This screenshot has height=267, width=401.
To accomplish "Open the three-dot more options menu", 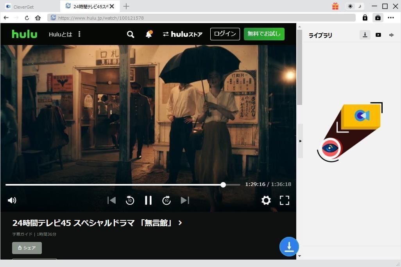I will point(391,18).
